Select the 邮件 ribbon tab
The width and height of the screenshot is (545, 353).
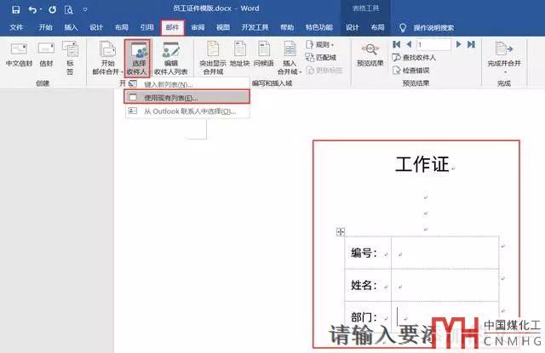point(172,27)
